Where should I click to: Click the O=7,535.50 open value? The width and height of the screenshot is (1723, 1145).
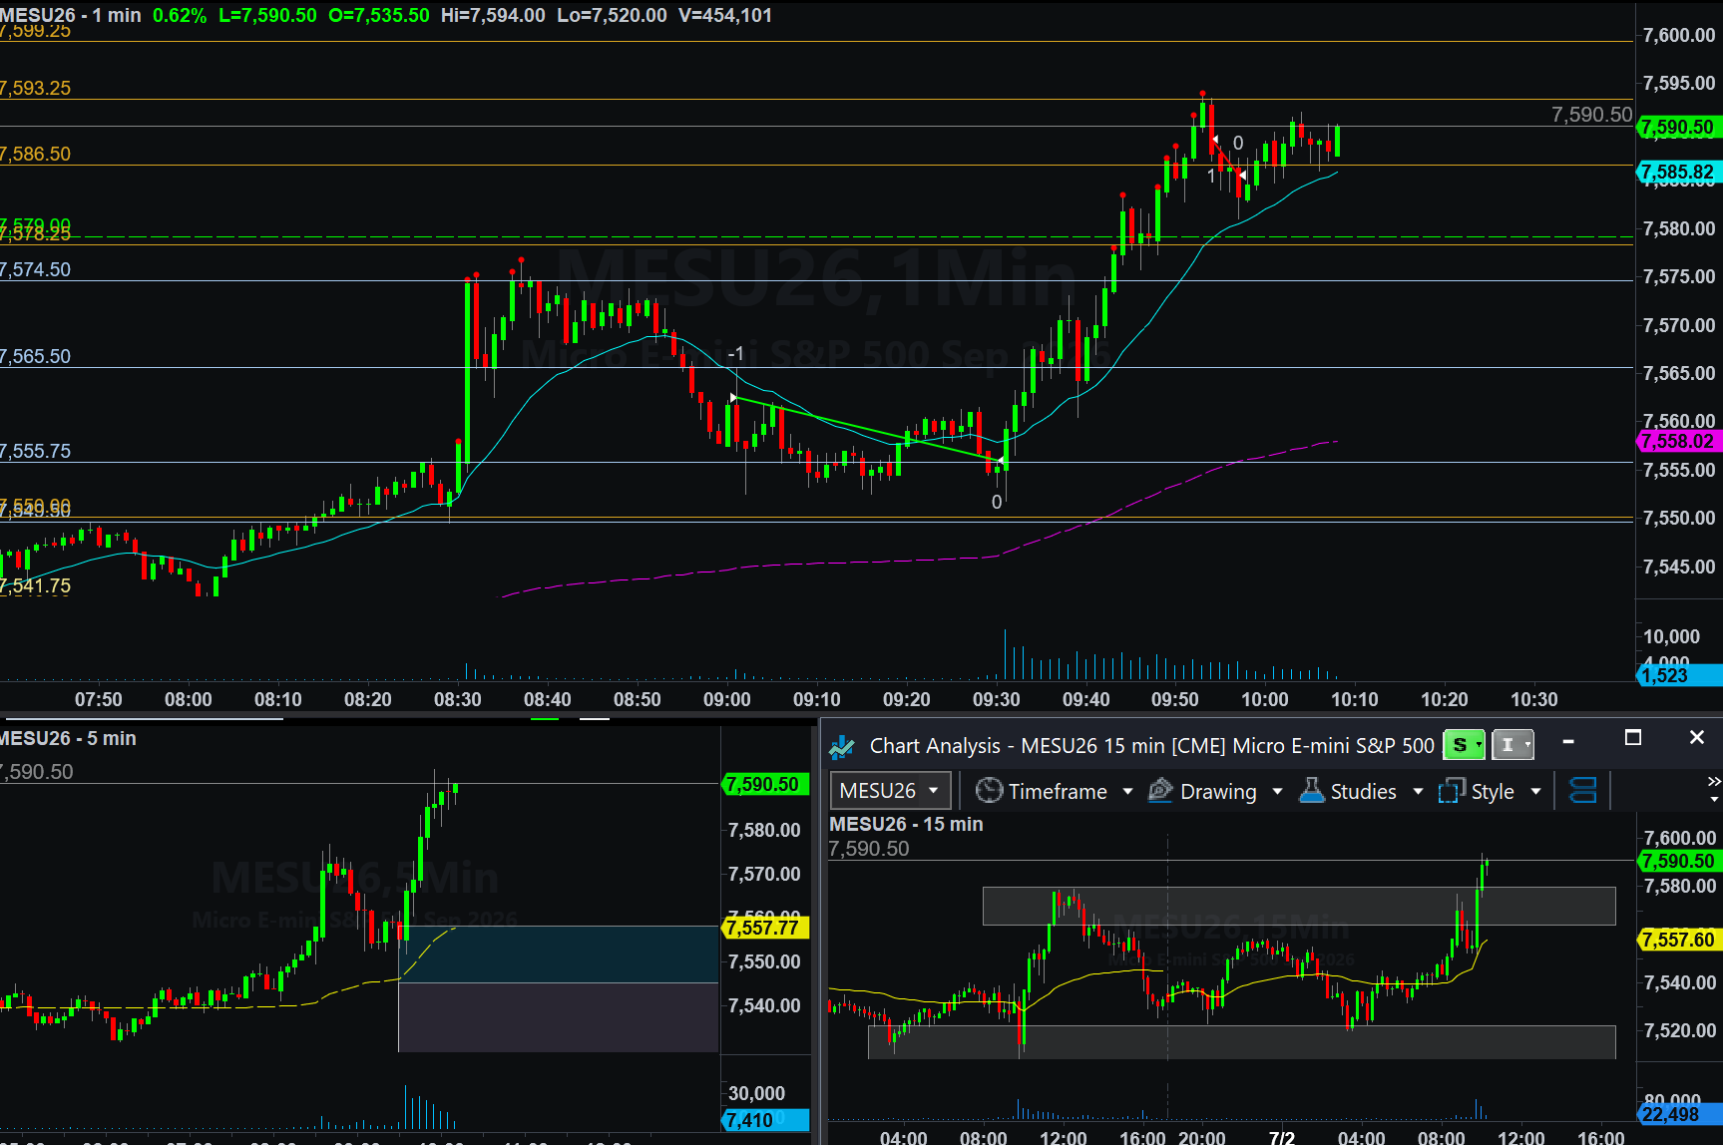click(379, 15)
